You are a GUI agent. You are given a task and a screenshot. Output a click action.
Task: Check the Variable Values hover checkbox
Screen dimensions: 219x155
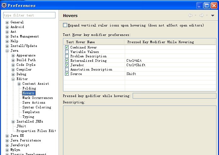pyautogui.click(x=67, y=52)
